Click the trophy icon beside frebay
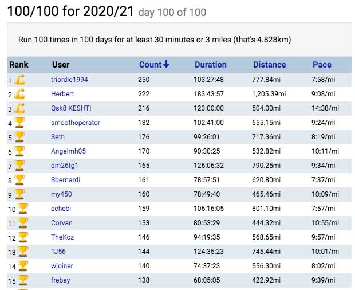The width and height of the screenshot is (355, 290). coord(23,280)
